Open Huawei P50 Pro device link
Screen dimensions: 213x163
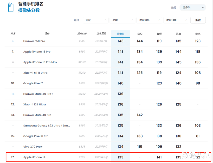(34, 41)
